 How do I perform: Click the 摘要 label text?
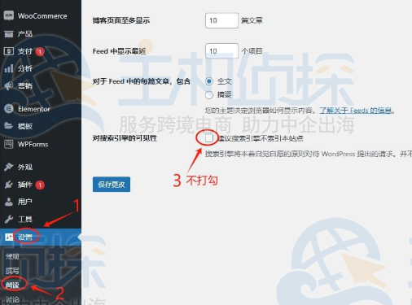pyautogui.click(x=224, y=94)
